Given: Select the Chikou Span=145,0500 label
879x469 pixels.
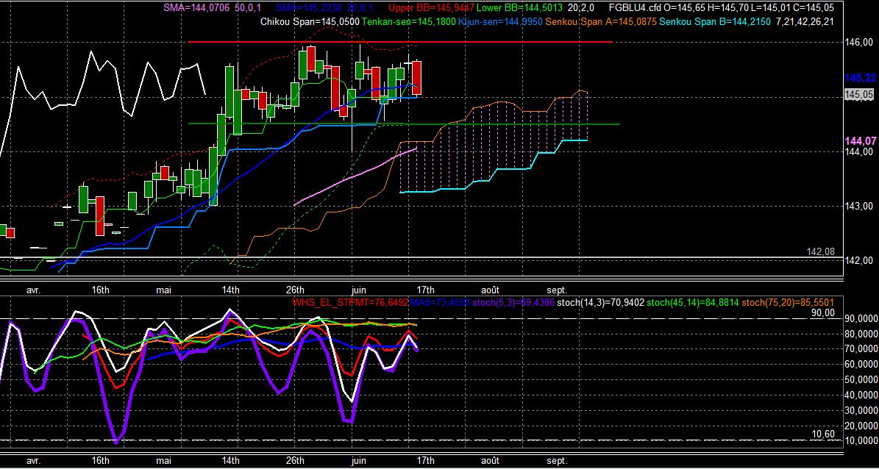Looking at the screenshot, I should point(310,22).
